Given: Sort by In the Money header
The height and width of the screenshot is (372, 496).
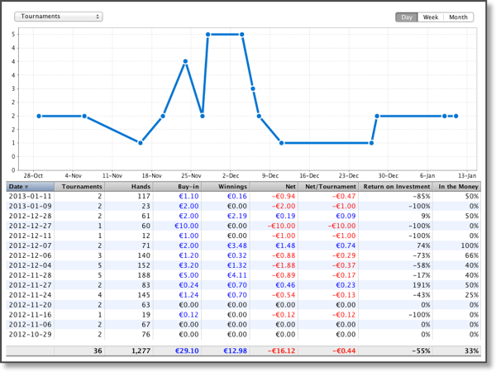Looking at the screenshot, I should (x=457, y=187).
